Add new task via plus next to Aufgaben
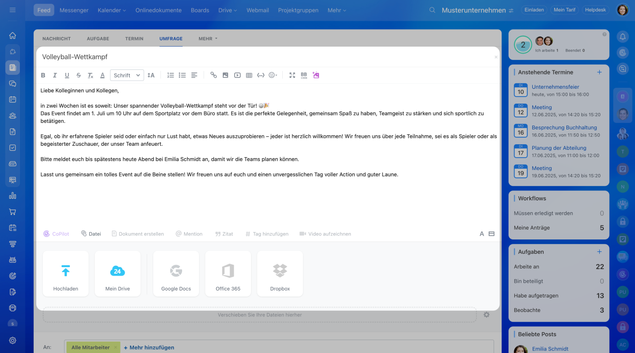635x353 pixels. point(599,252)
